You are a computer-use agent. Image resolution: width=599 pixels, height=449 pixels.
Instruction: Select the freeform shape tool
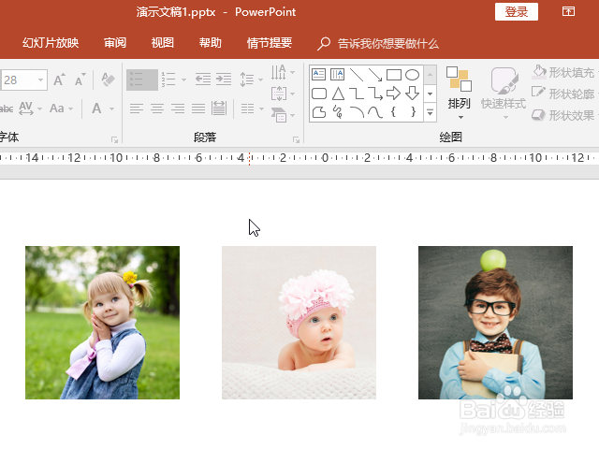click(319, 112)
